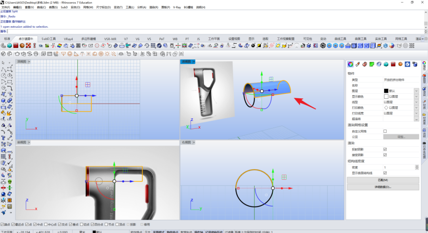Image resolution: width=428 pixels, height=233 pixels.
Task: Open the object properties color-wheel tab icon
Action: click(x=350, y=64)
